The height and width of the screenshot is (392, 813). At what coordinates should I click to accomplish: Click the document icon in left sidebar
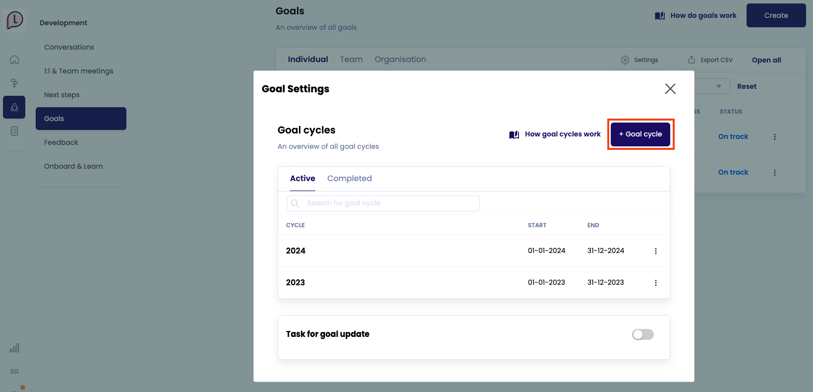coord(14,131)
